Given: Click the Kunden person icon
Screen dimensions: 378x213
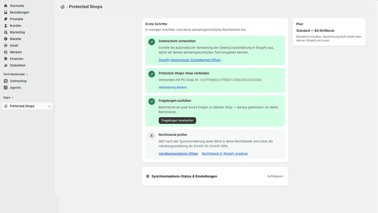Looking at the screenshot, I should coord(5,26).
